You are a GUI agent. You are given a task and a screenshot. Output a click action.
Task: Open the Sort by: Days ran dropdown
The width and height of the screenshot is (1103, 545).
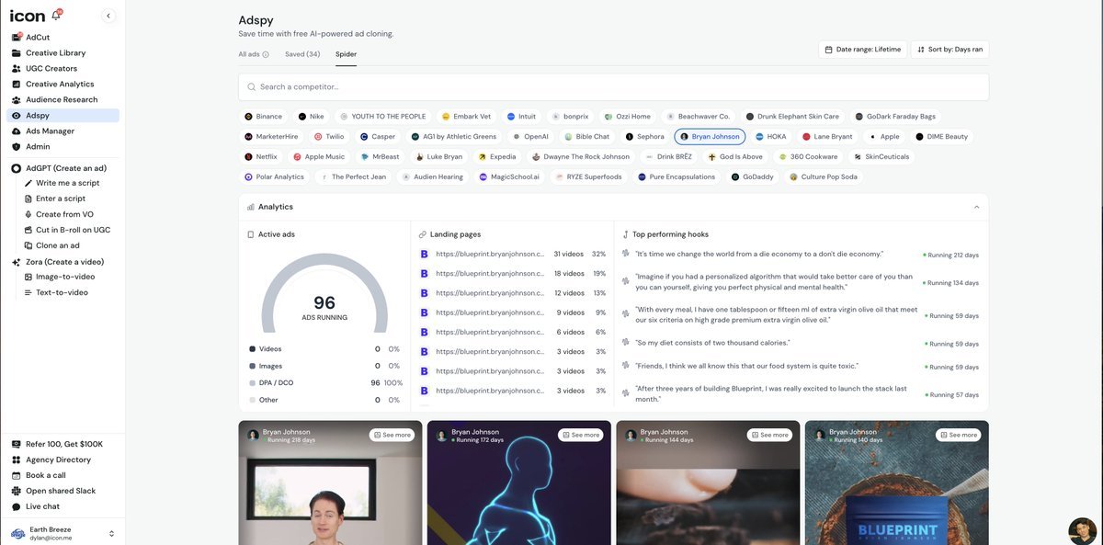[950, 50]
